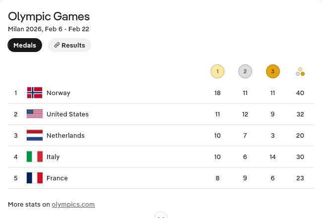
Task: Click the Italy flag icon
Action: pyautogui.click(x=35, y=157)
